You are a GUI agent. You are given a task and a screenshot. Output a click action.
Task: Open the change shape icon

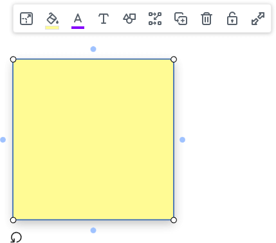click(x=129, y=19)
